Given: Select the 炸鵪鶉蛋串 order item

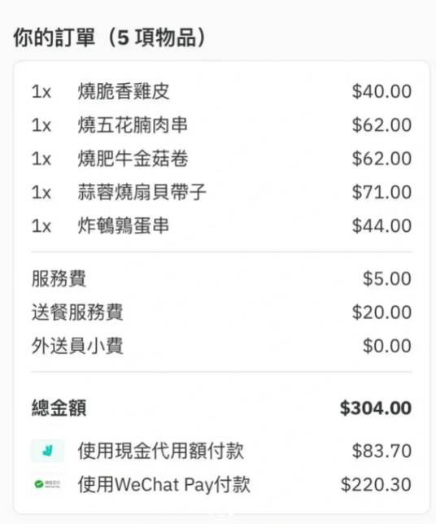Looking at the screenshot, I should pyautogui.click(x=221, y=225).
